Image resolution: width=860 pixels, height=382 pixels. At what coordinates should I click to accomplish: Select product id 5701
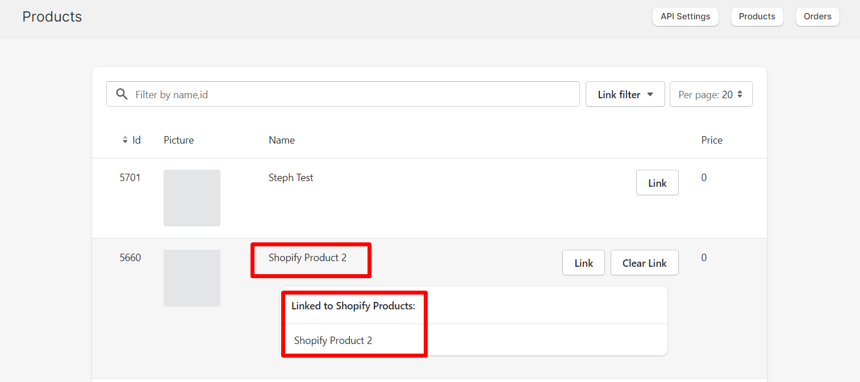[130, 178]
